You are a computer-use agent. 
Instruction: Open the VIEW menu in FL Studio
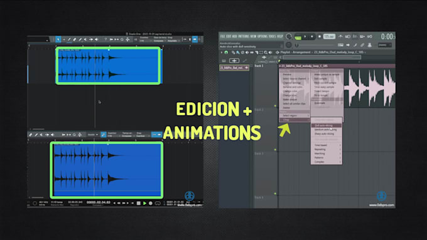253,36
